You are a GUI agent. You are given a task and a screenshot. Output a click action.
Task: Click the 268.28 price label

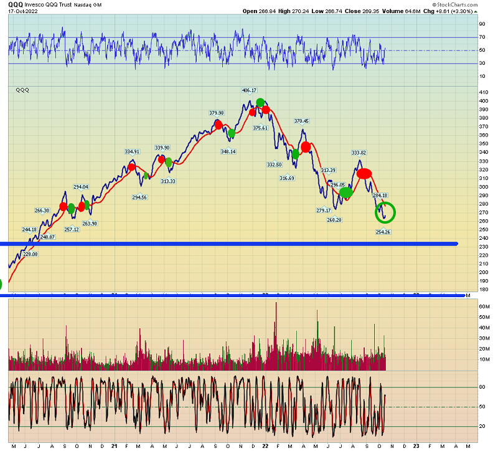point(334,220)
